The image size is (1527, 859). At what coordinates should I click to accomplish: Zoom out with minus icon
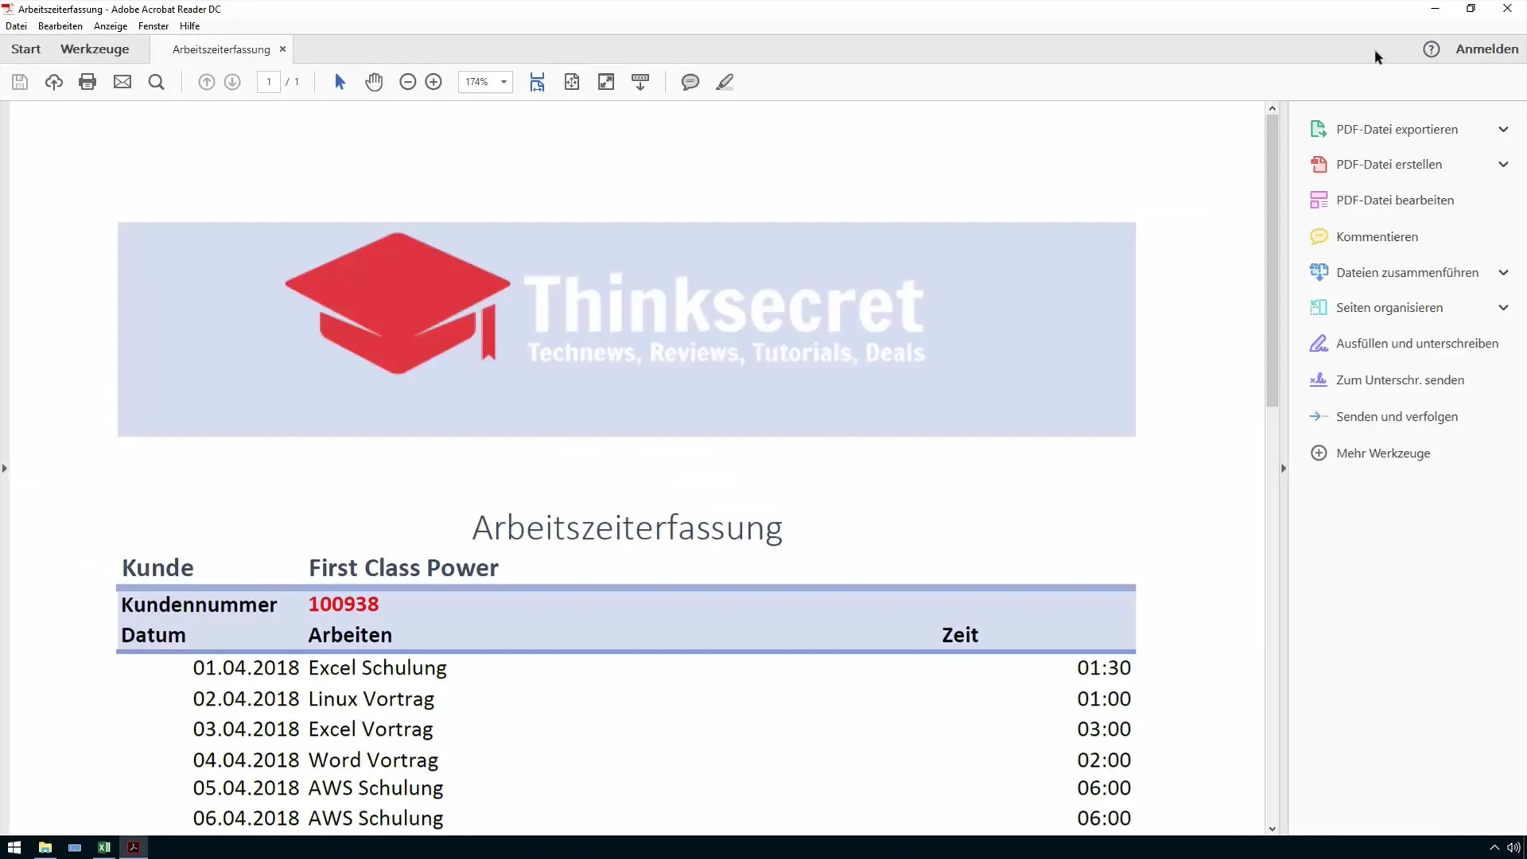(x=408, y=82)
